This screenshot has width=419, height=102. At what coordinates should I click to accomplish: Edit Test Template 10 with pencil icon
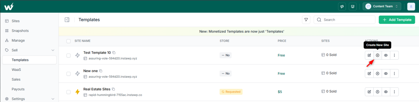369,55
